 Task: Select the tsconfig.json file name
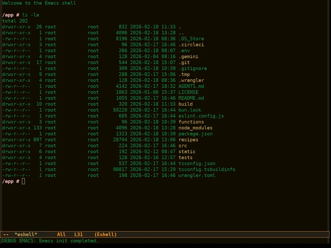point(197,164)
